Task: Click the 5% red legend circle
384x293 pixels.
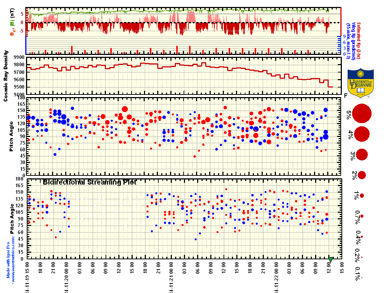Action: click(x=362, y=113)
